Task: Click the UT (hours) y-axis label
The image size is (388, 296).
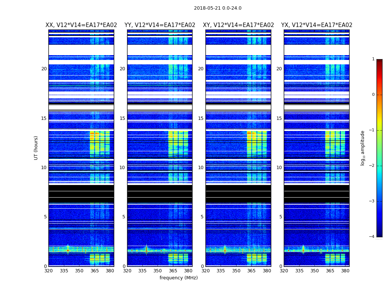Action: point(36,148)
